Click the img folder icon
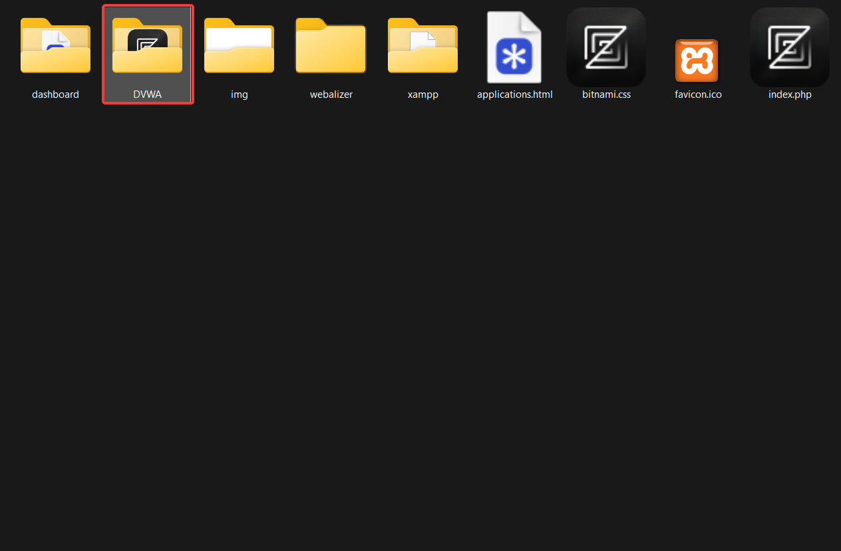 pyautogui.click(x=239, y=45)
